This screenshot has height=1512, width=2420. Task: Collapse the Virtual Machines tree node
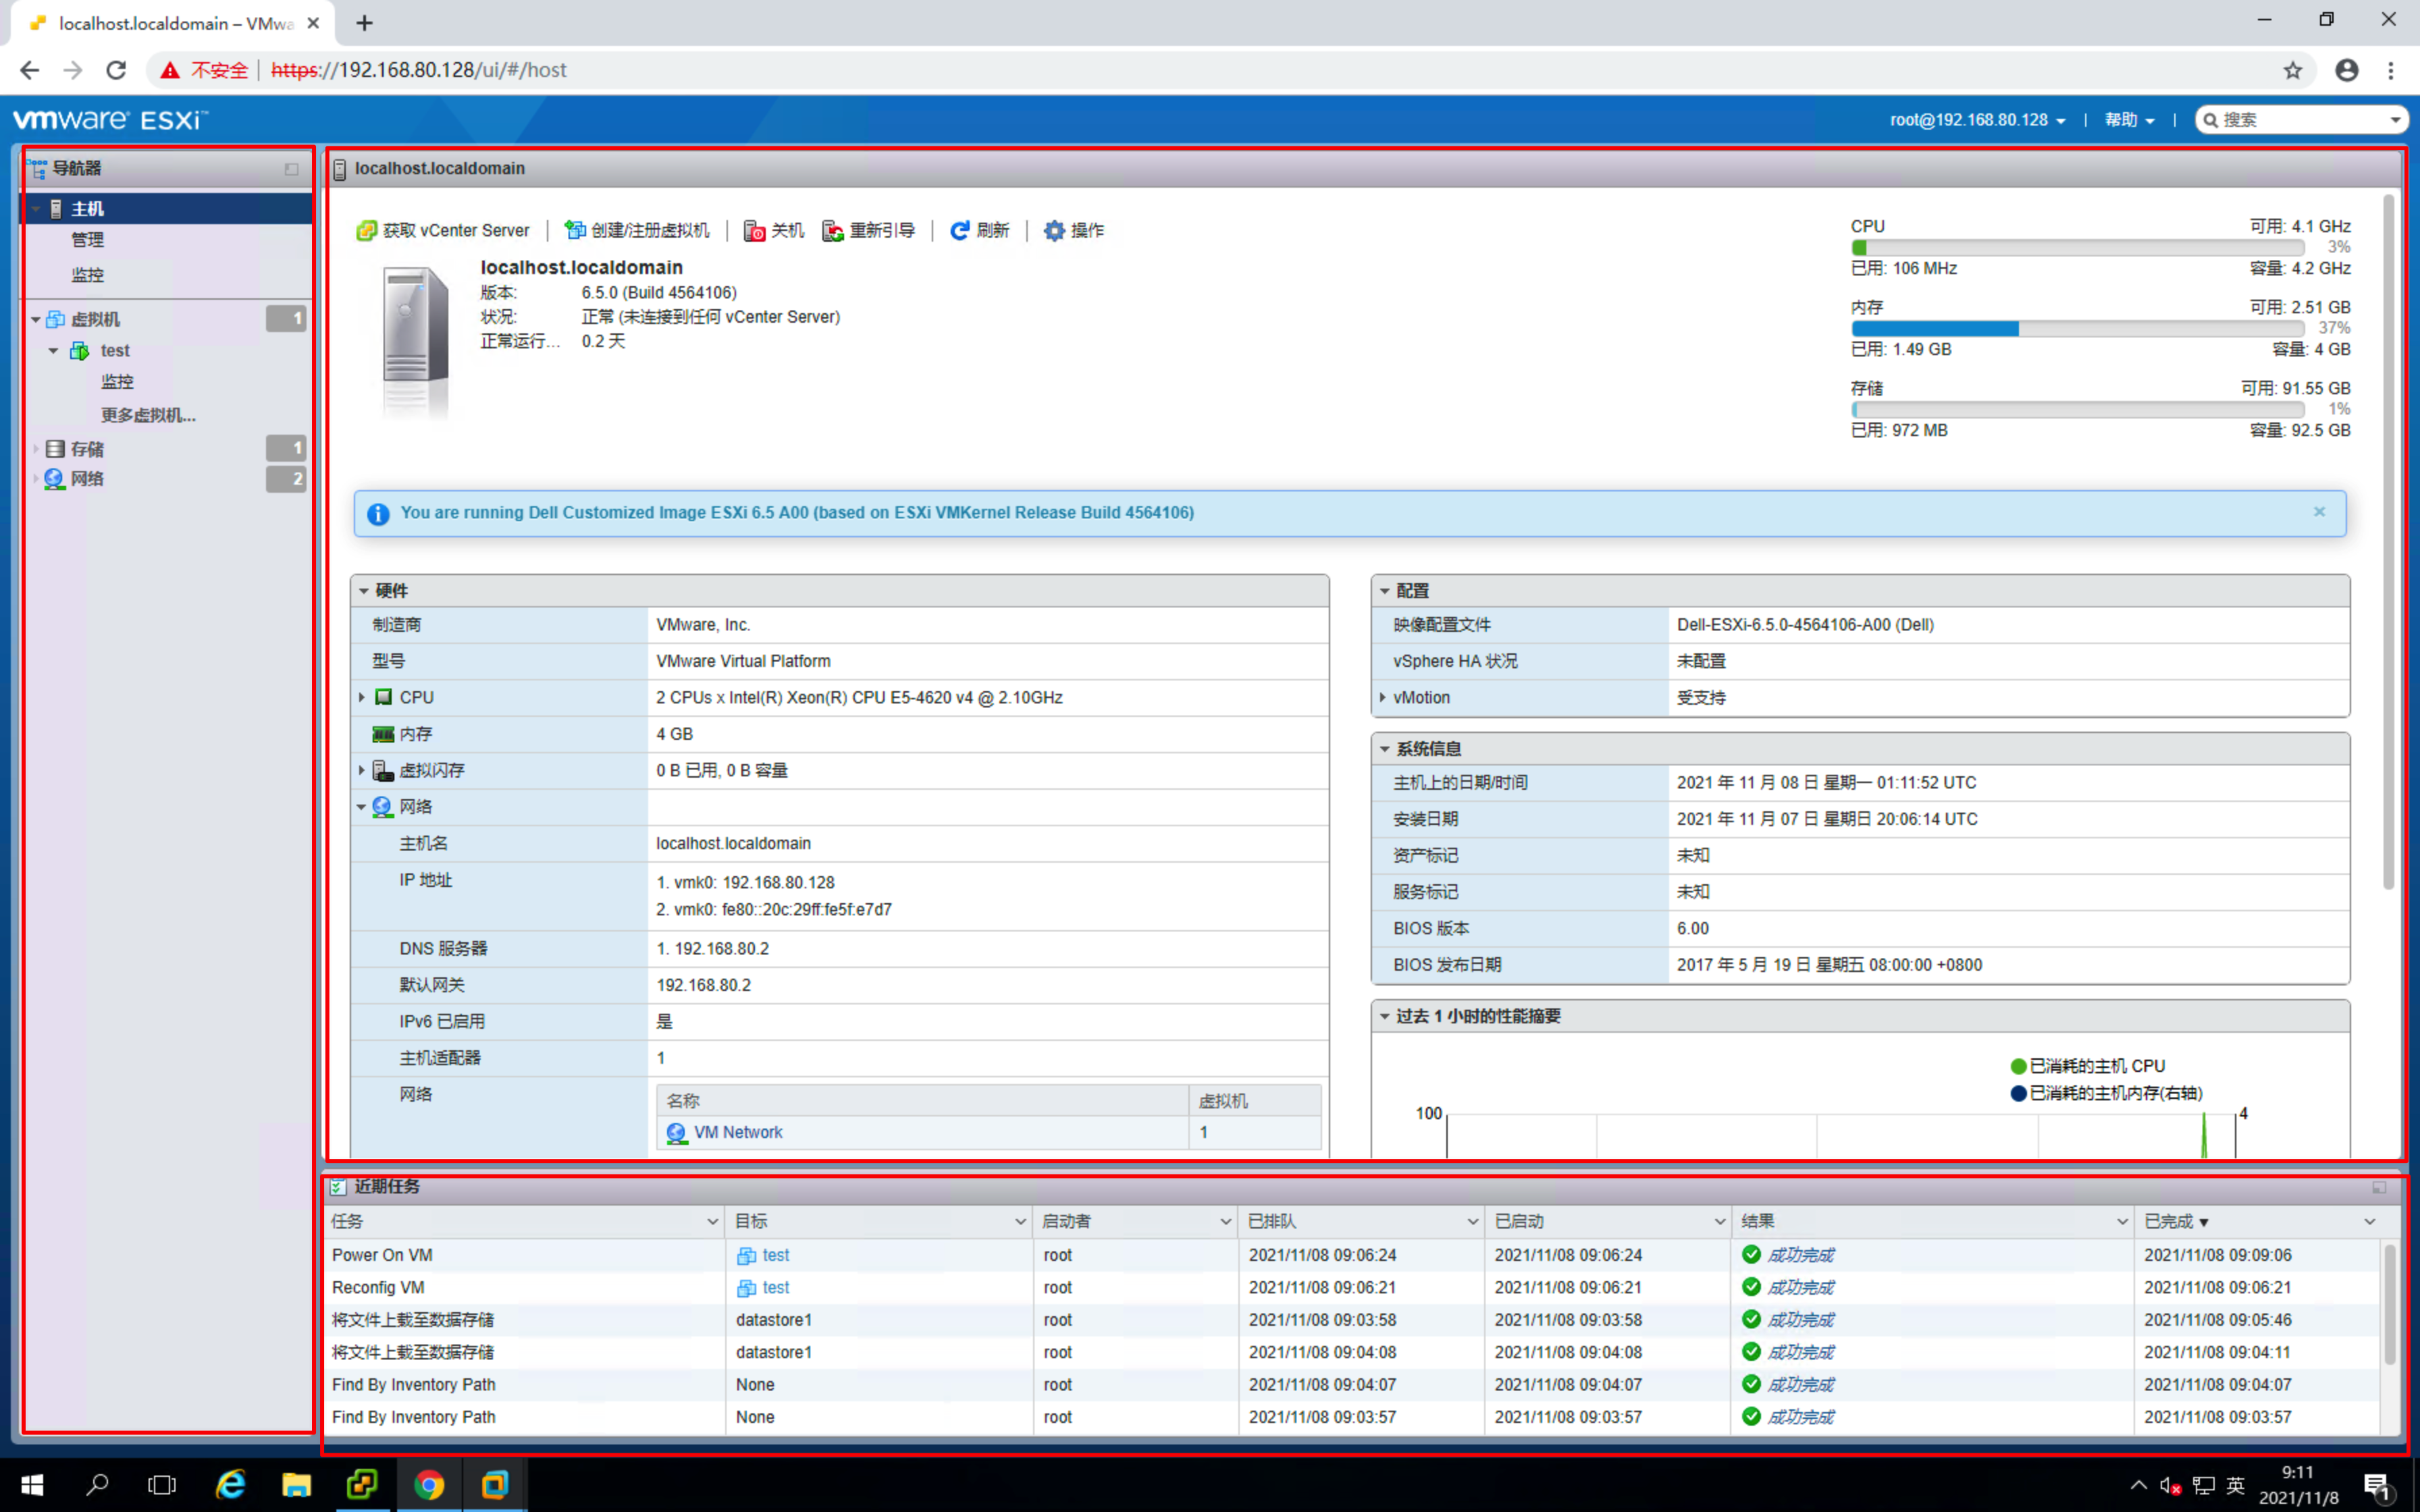coord(36,320)
